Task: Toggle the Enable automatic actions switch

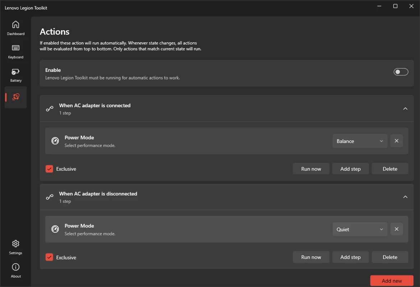Action: (401, 72)
